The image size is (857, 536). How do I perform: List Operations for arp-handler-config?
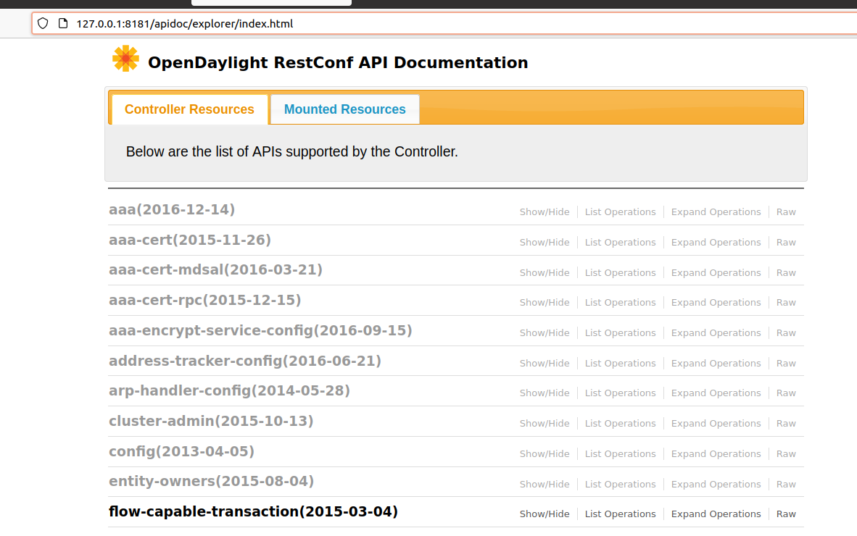click(x=621, y=393)
